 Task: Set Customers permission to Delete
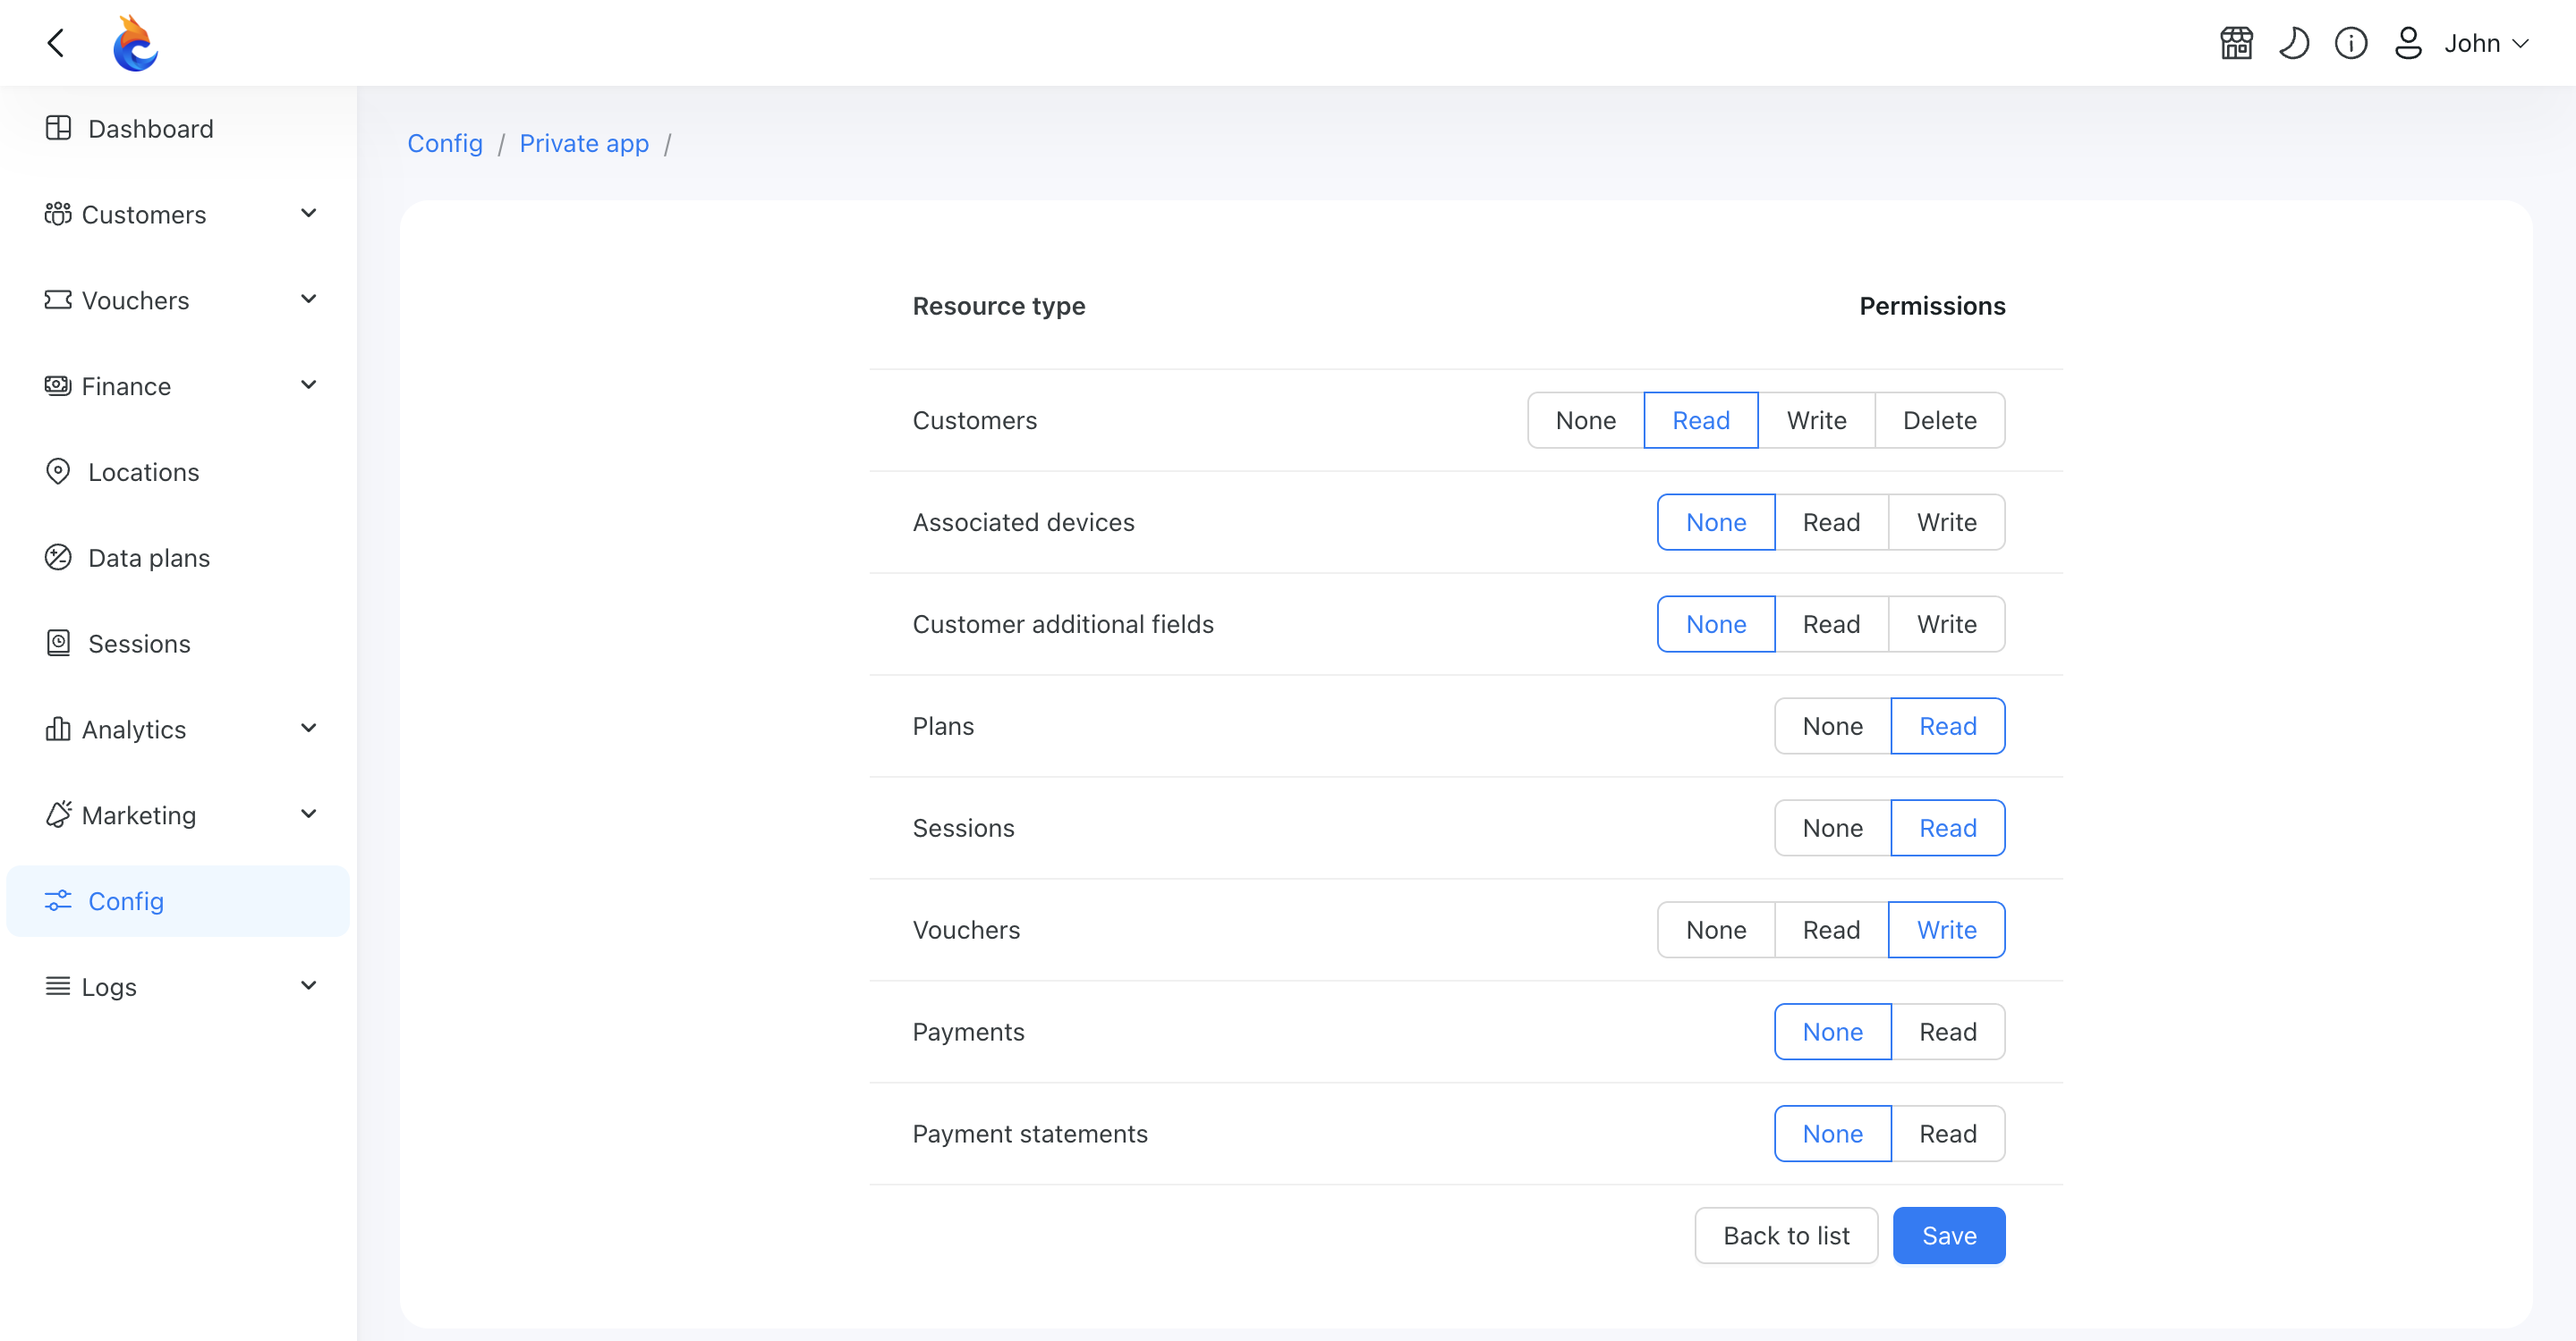pos(1939,421)
